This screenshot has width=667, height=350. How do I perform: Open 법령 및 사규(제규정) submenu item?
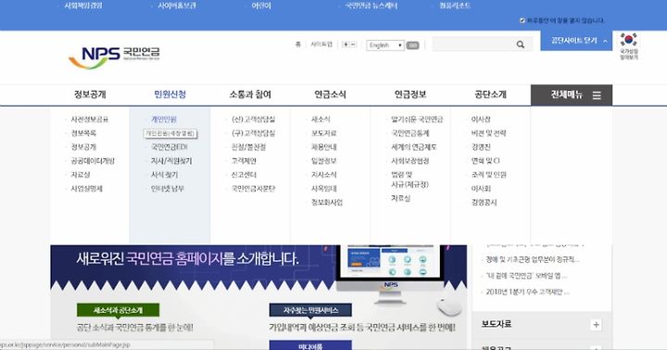coord(409,180)
